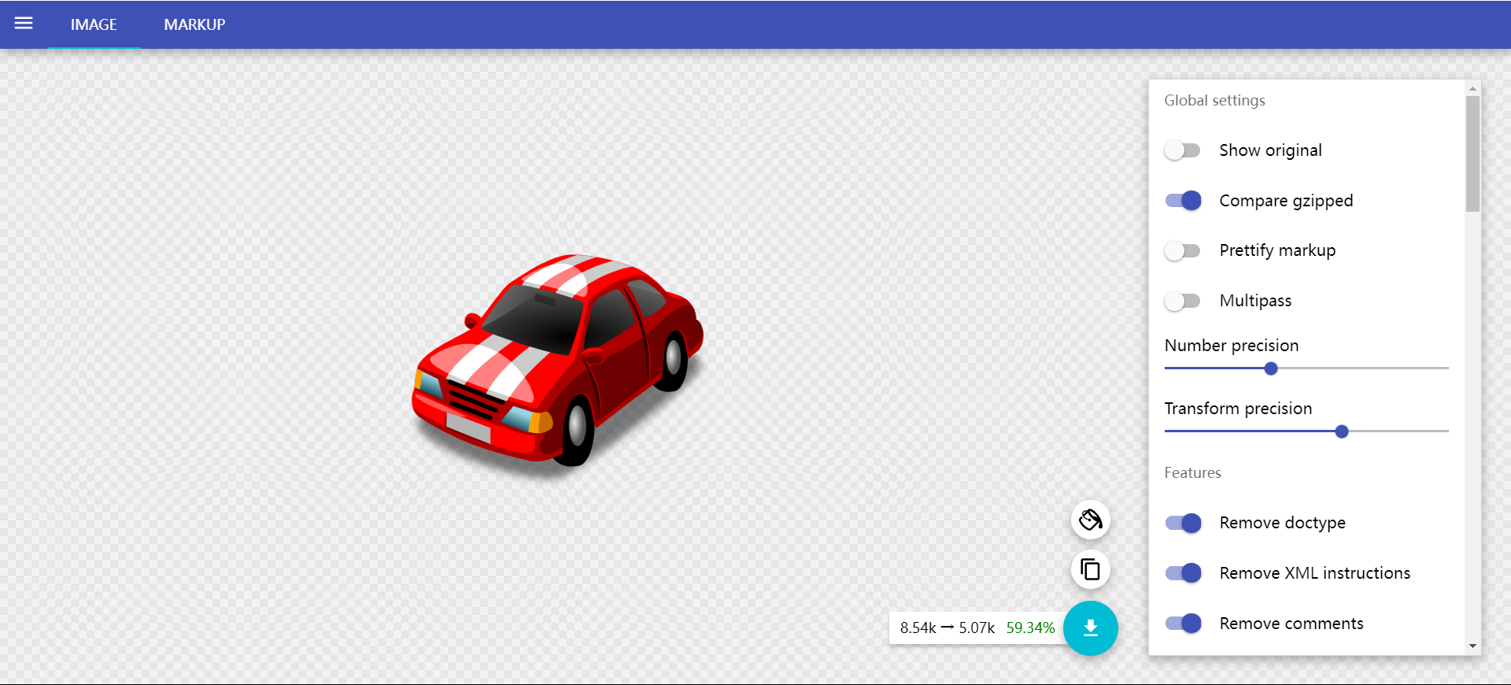1511x685 pixels.
Task: Click the settings panel scroll down arrow
Action: (1472, 646)
